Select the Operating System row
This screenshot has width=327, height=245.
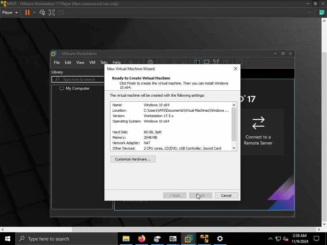(x=171, y=121)
